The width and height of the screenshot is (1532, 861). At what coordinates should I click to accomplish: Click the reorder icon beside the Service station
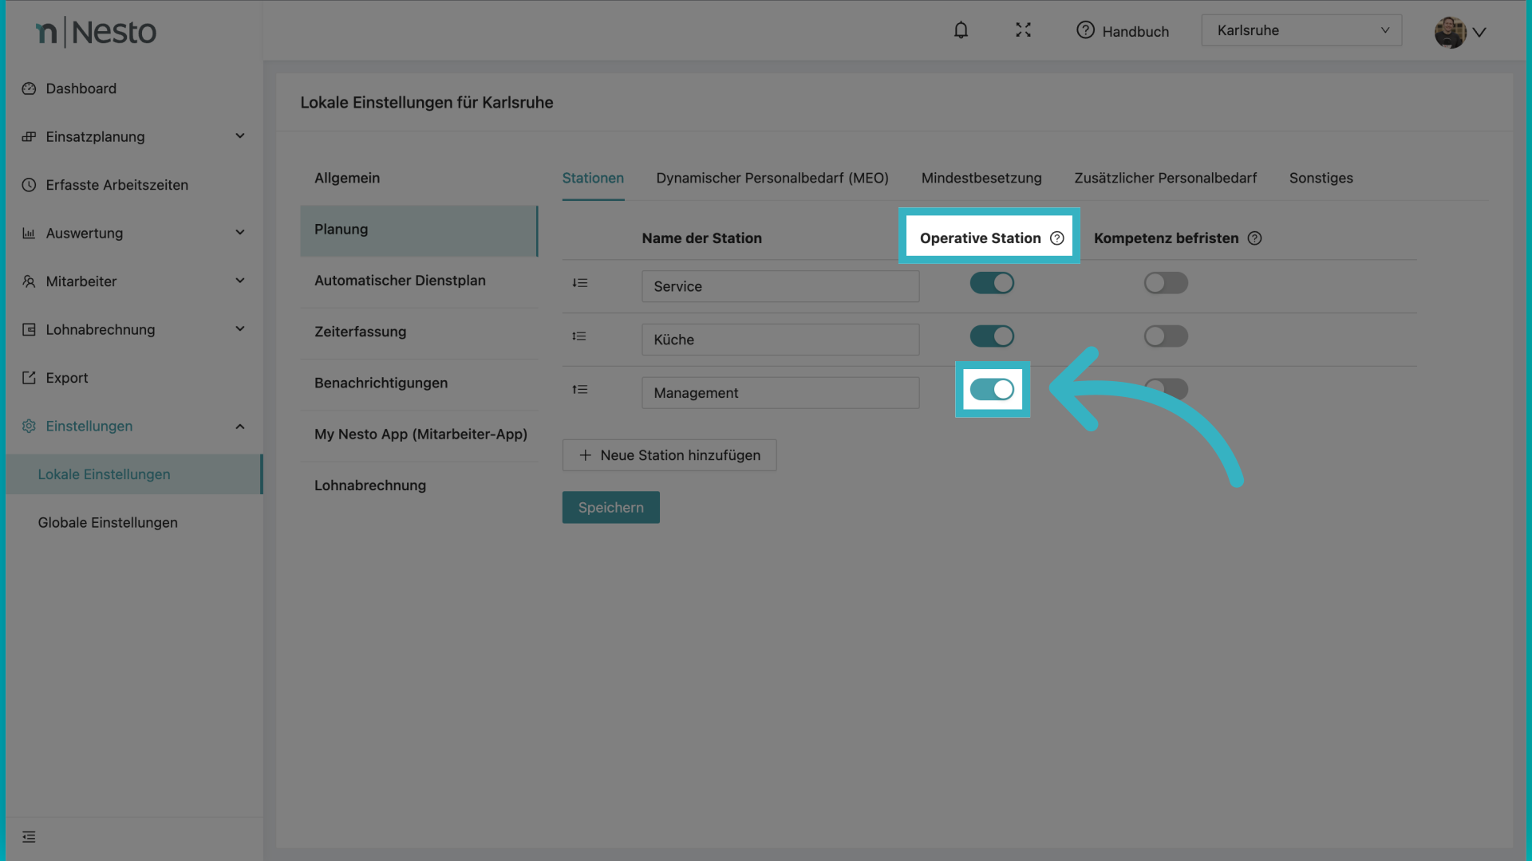pyautogui.click(x=580, y=283)
